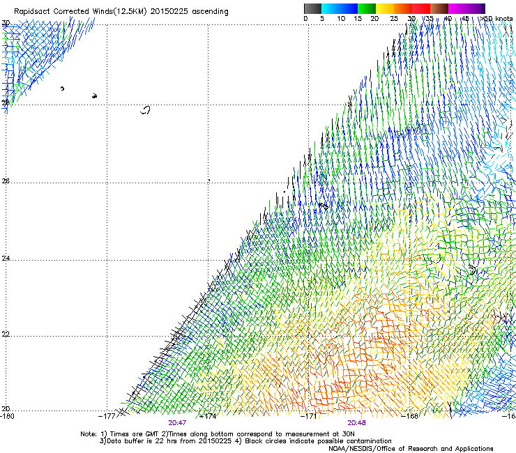Click the chart title 'Rapidscat Corrected Winds(12.5KM)'

coord(80,12)
